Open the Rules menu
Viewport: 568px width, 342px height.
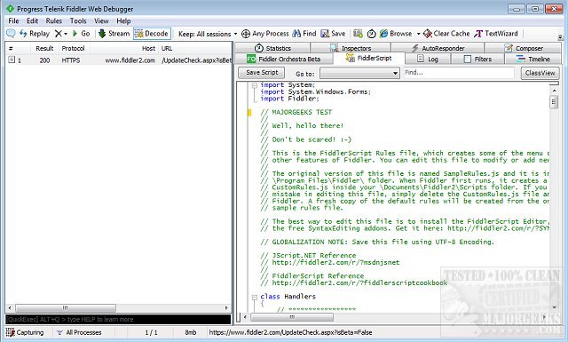point(53,20)
